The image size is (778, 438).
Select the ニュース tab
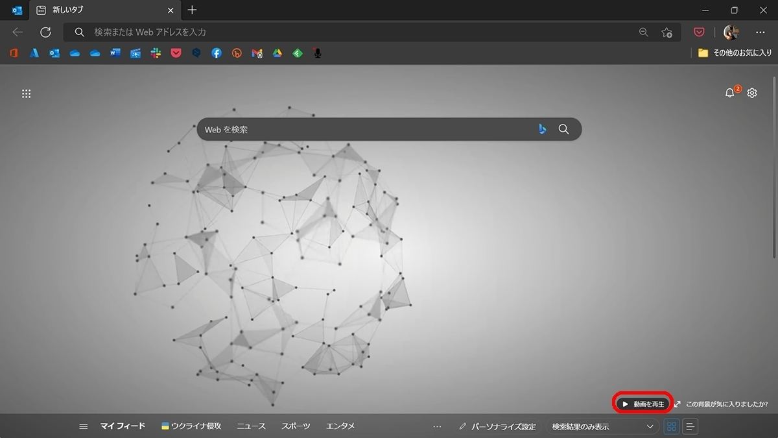(x=251, y=426)
